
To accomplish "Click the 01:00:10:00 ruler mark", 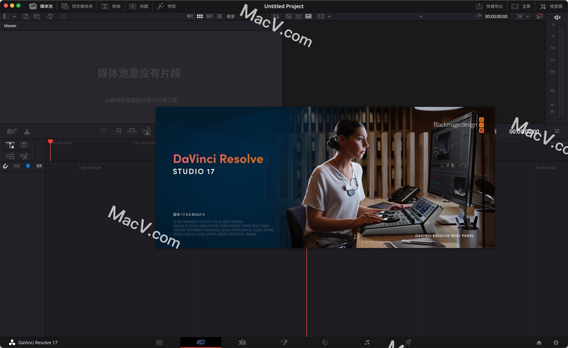I will (145, 143).
